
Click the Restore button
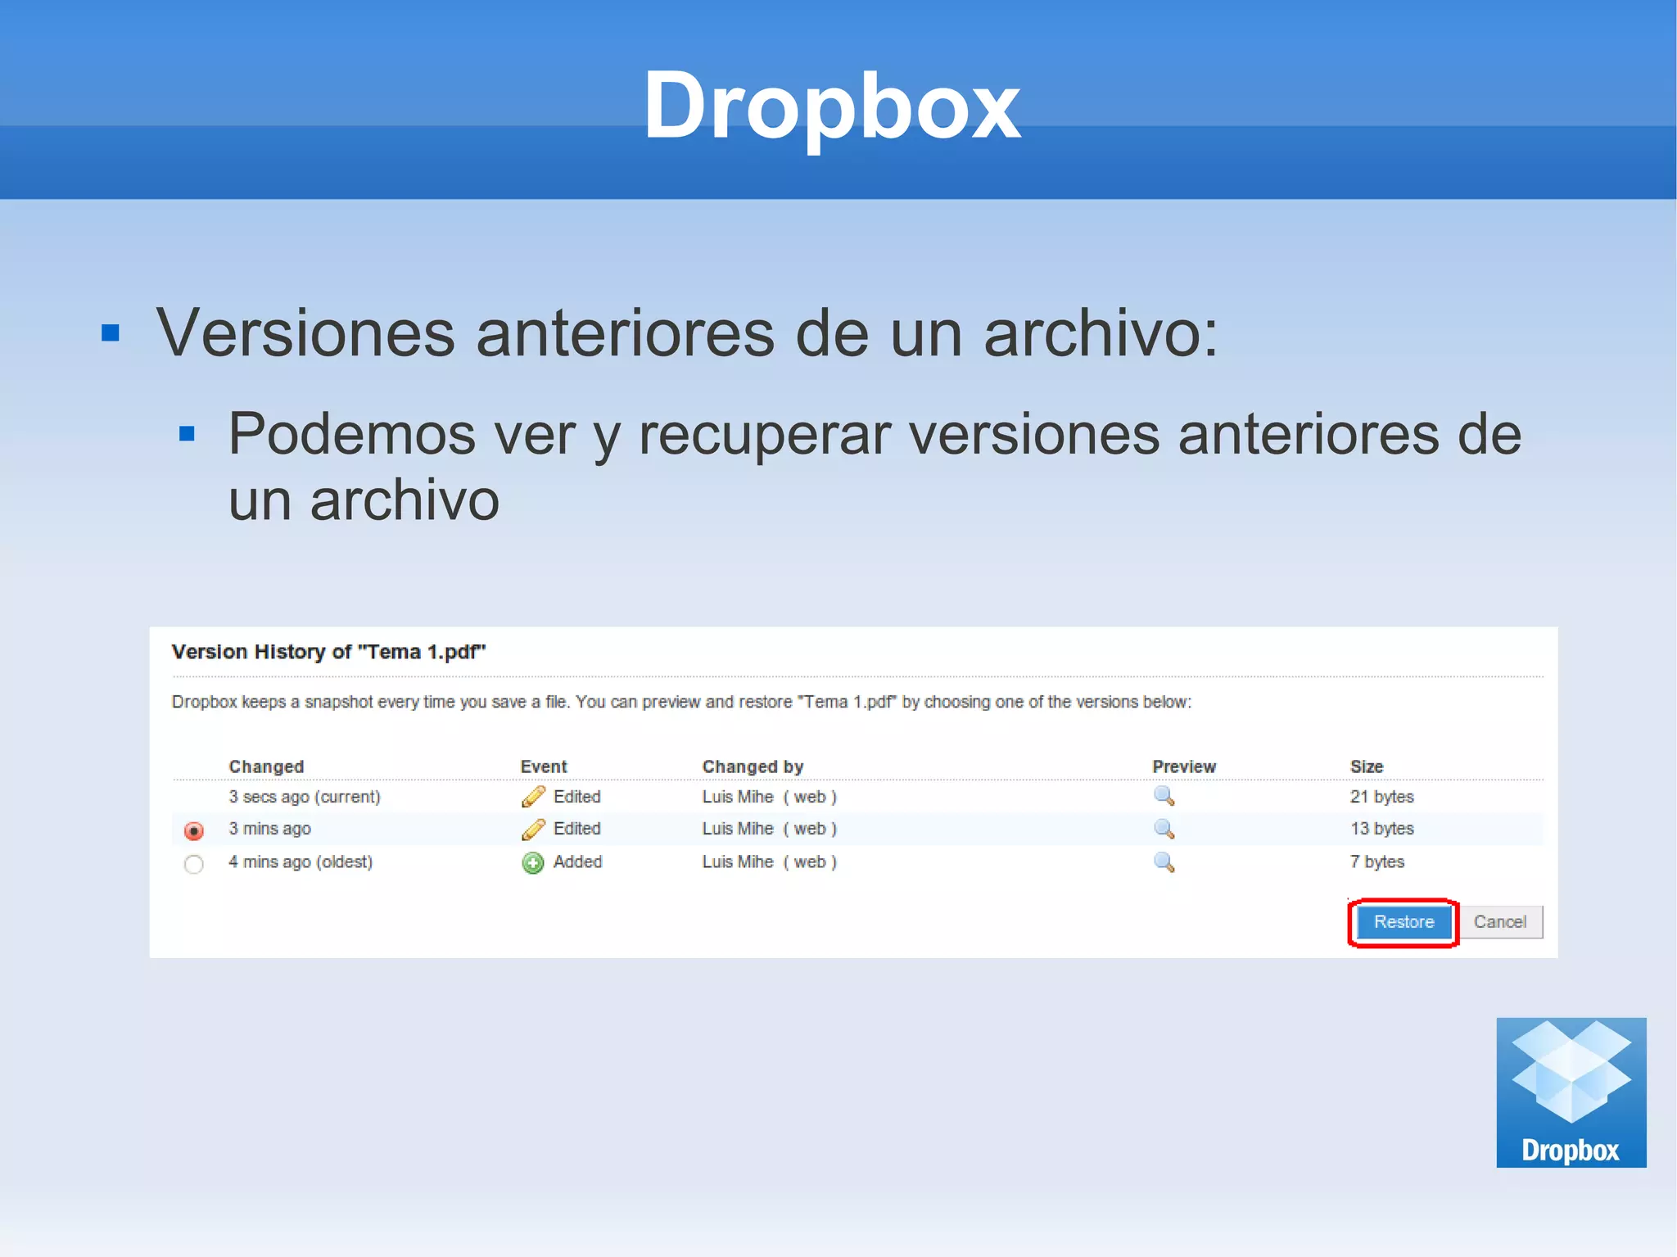pyautogui.click(x=1404, y=922)
